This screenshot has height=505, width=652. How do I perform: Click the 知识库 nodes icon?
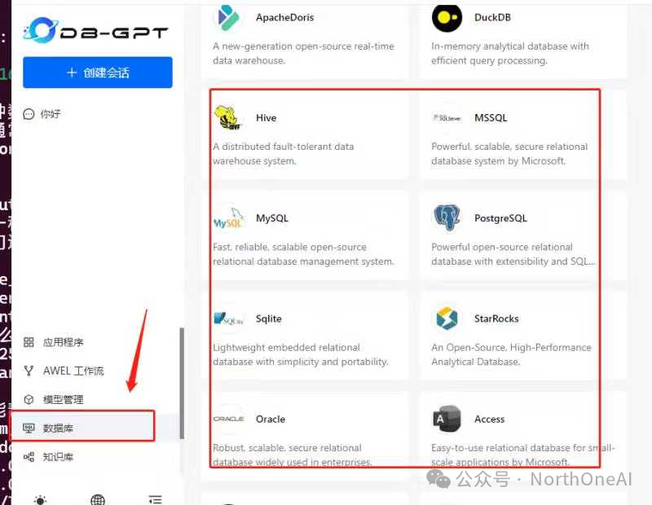coord(29,457)
